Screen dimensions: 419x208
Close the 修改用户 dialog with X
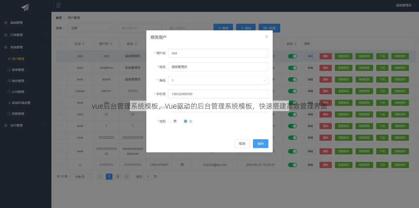pyautogui.click(x=266, y=37)
